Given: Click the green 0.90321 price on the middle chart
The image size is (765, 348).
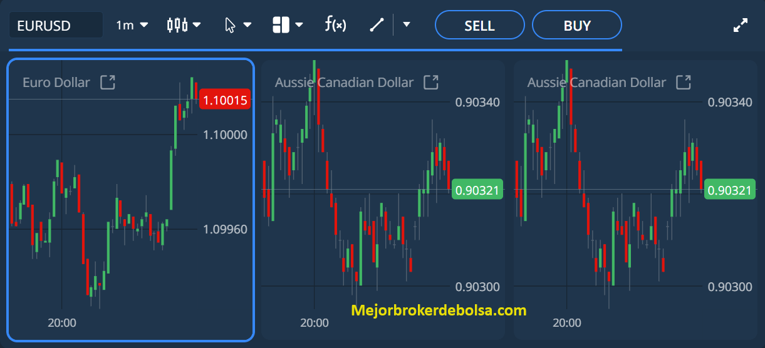Looking at the screenshot, I should (477, 189).
